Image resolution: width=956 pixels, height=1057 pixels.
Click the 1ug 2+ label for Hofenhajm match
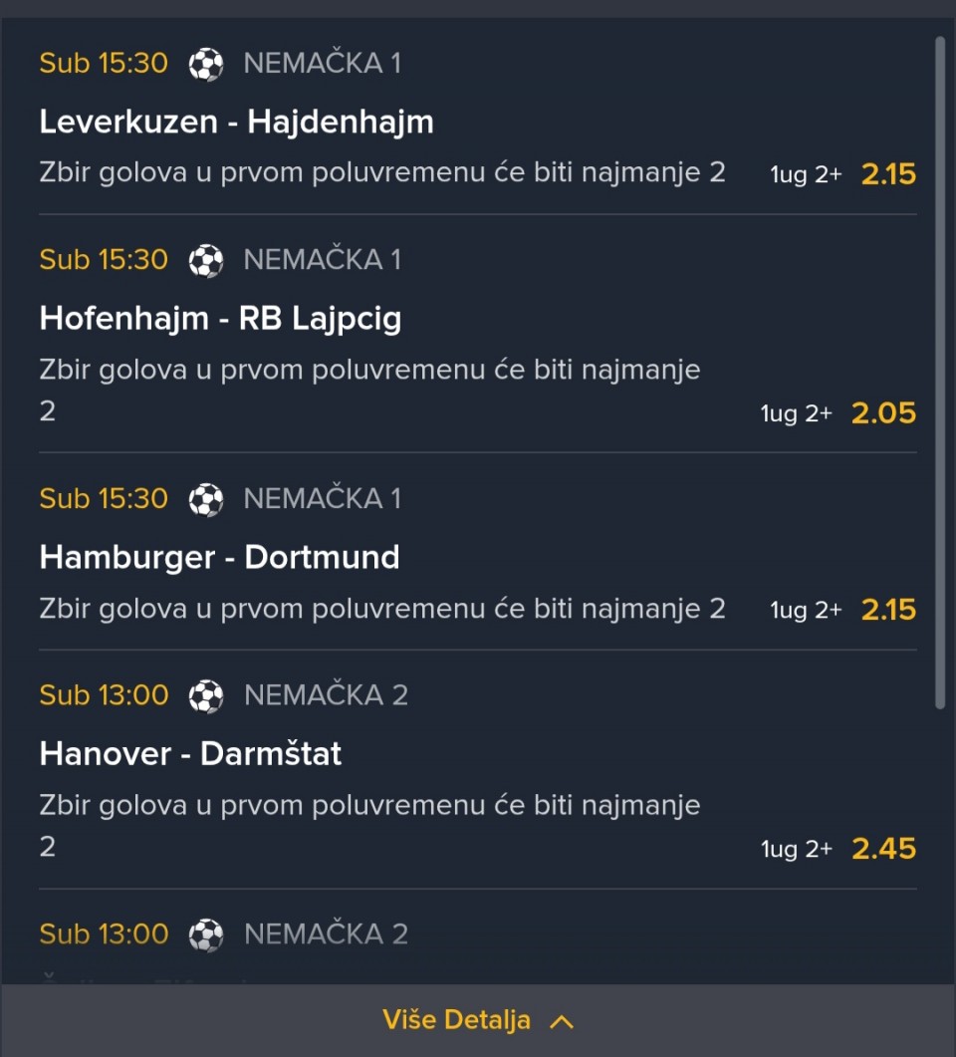[796, 414]
